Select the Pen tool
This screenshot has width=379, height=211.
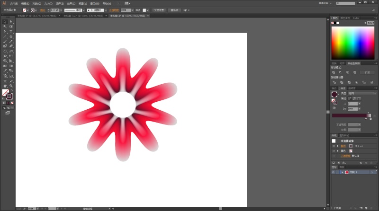coord(5,31)
